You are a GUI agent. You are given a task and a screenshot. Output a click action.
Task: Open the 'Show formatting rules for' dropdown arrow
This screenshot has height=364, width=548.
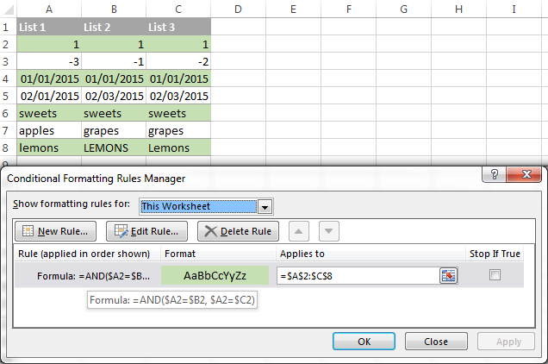click(x=265, y=207)
